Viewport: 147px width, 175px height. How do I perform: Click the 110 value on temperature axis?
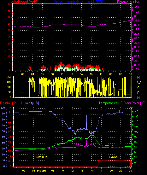click(x=136, y=127)
